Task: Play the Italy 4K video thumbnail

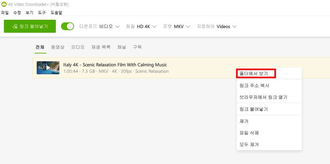Action: point(48,68)
